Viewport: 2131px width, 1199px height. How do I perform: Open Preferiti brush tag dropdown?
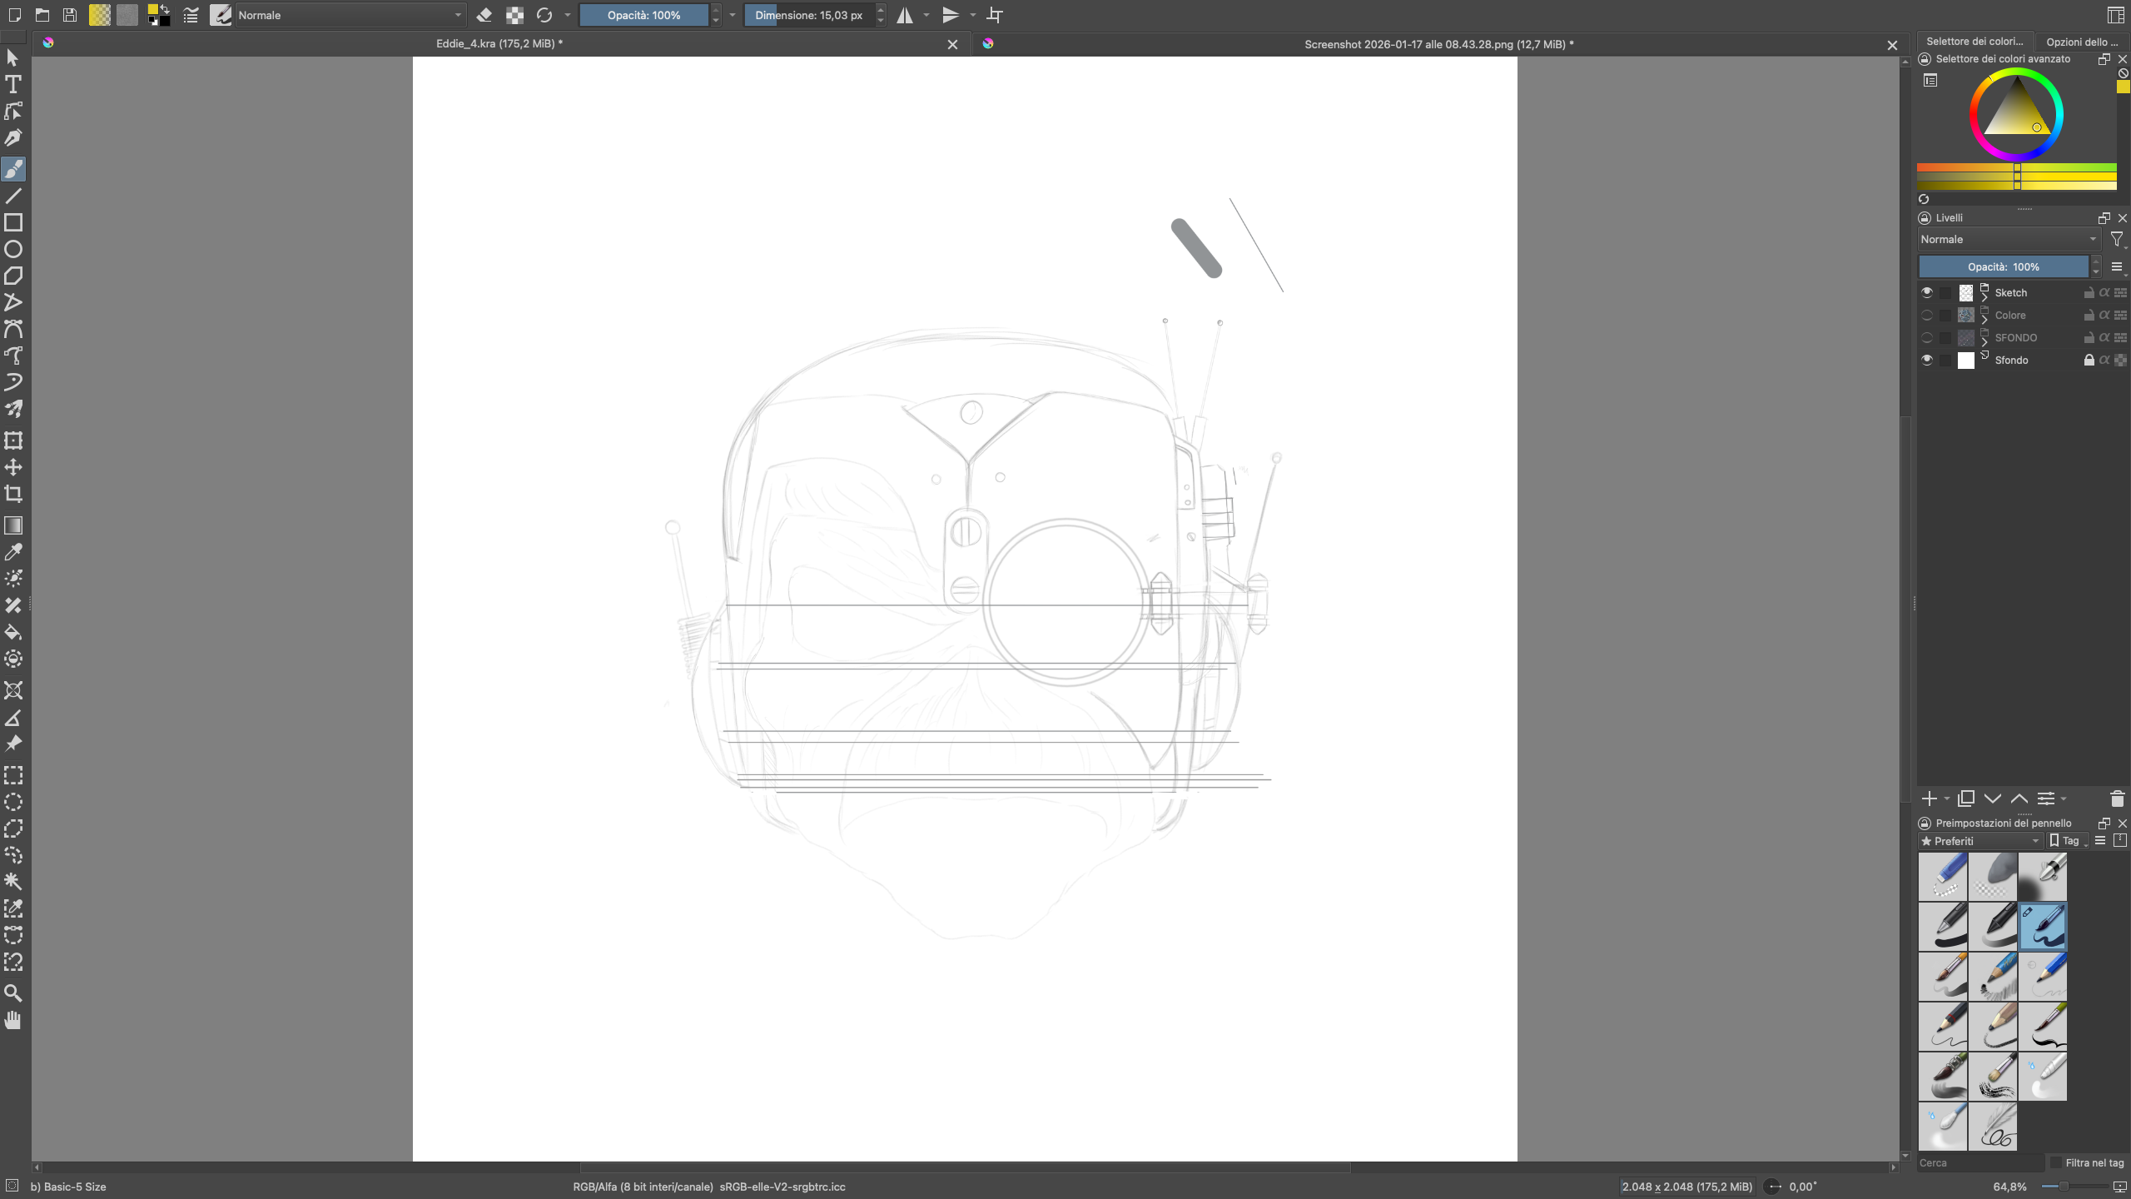tap(1979, 841)
